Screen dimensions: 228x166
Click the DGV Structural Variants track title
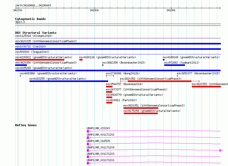pyautogui.click(x=36, y=33)
